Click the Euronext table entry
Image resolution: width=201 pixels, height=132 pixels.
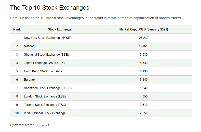click(x=30, y=80)
